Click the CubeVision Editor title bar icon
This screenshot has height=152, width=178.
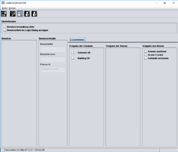tap(3, 3)
